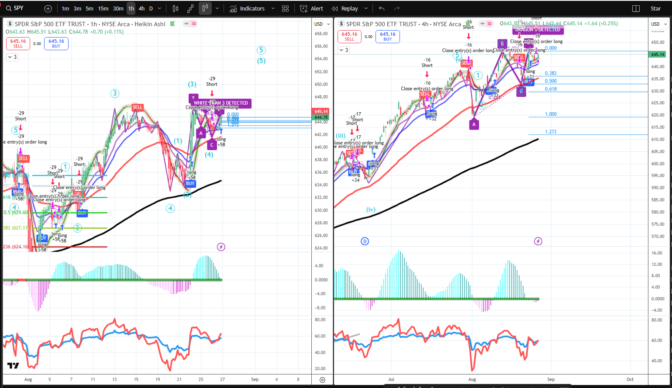Select the WHITE SWAN 3 DETECTED label
This screenshot has width=672, height=388.
point(221,103)
